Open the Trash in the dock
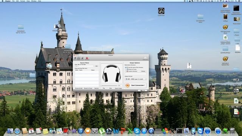The width and height of the screenshot is (242, 136). coord(232,131)
